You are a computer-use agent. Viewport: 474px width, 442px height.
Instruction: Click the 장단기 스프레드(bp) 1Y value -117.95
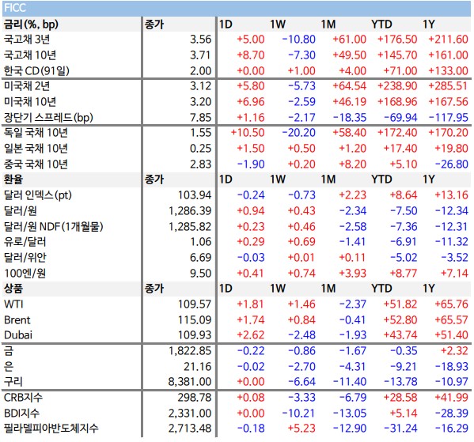[x=449, y=118]
